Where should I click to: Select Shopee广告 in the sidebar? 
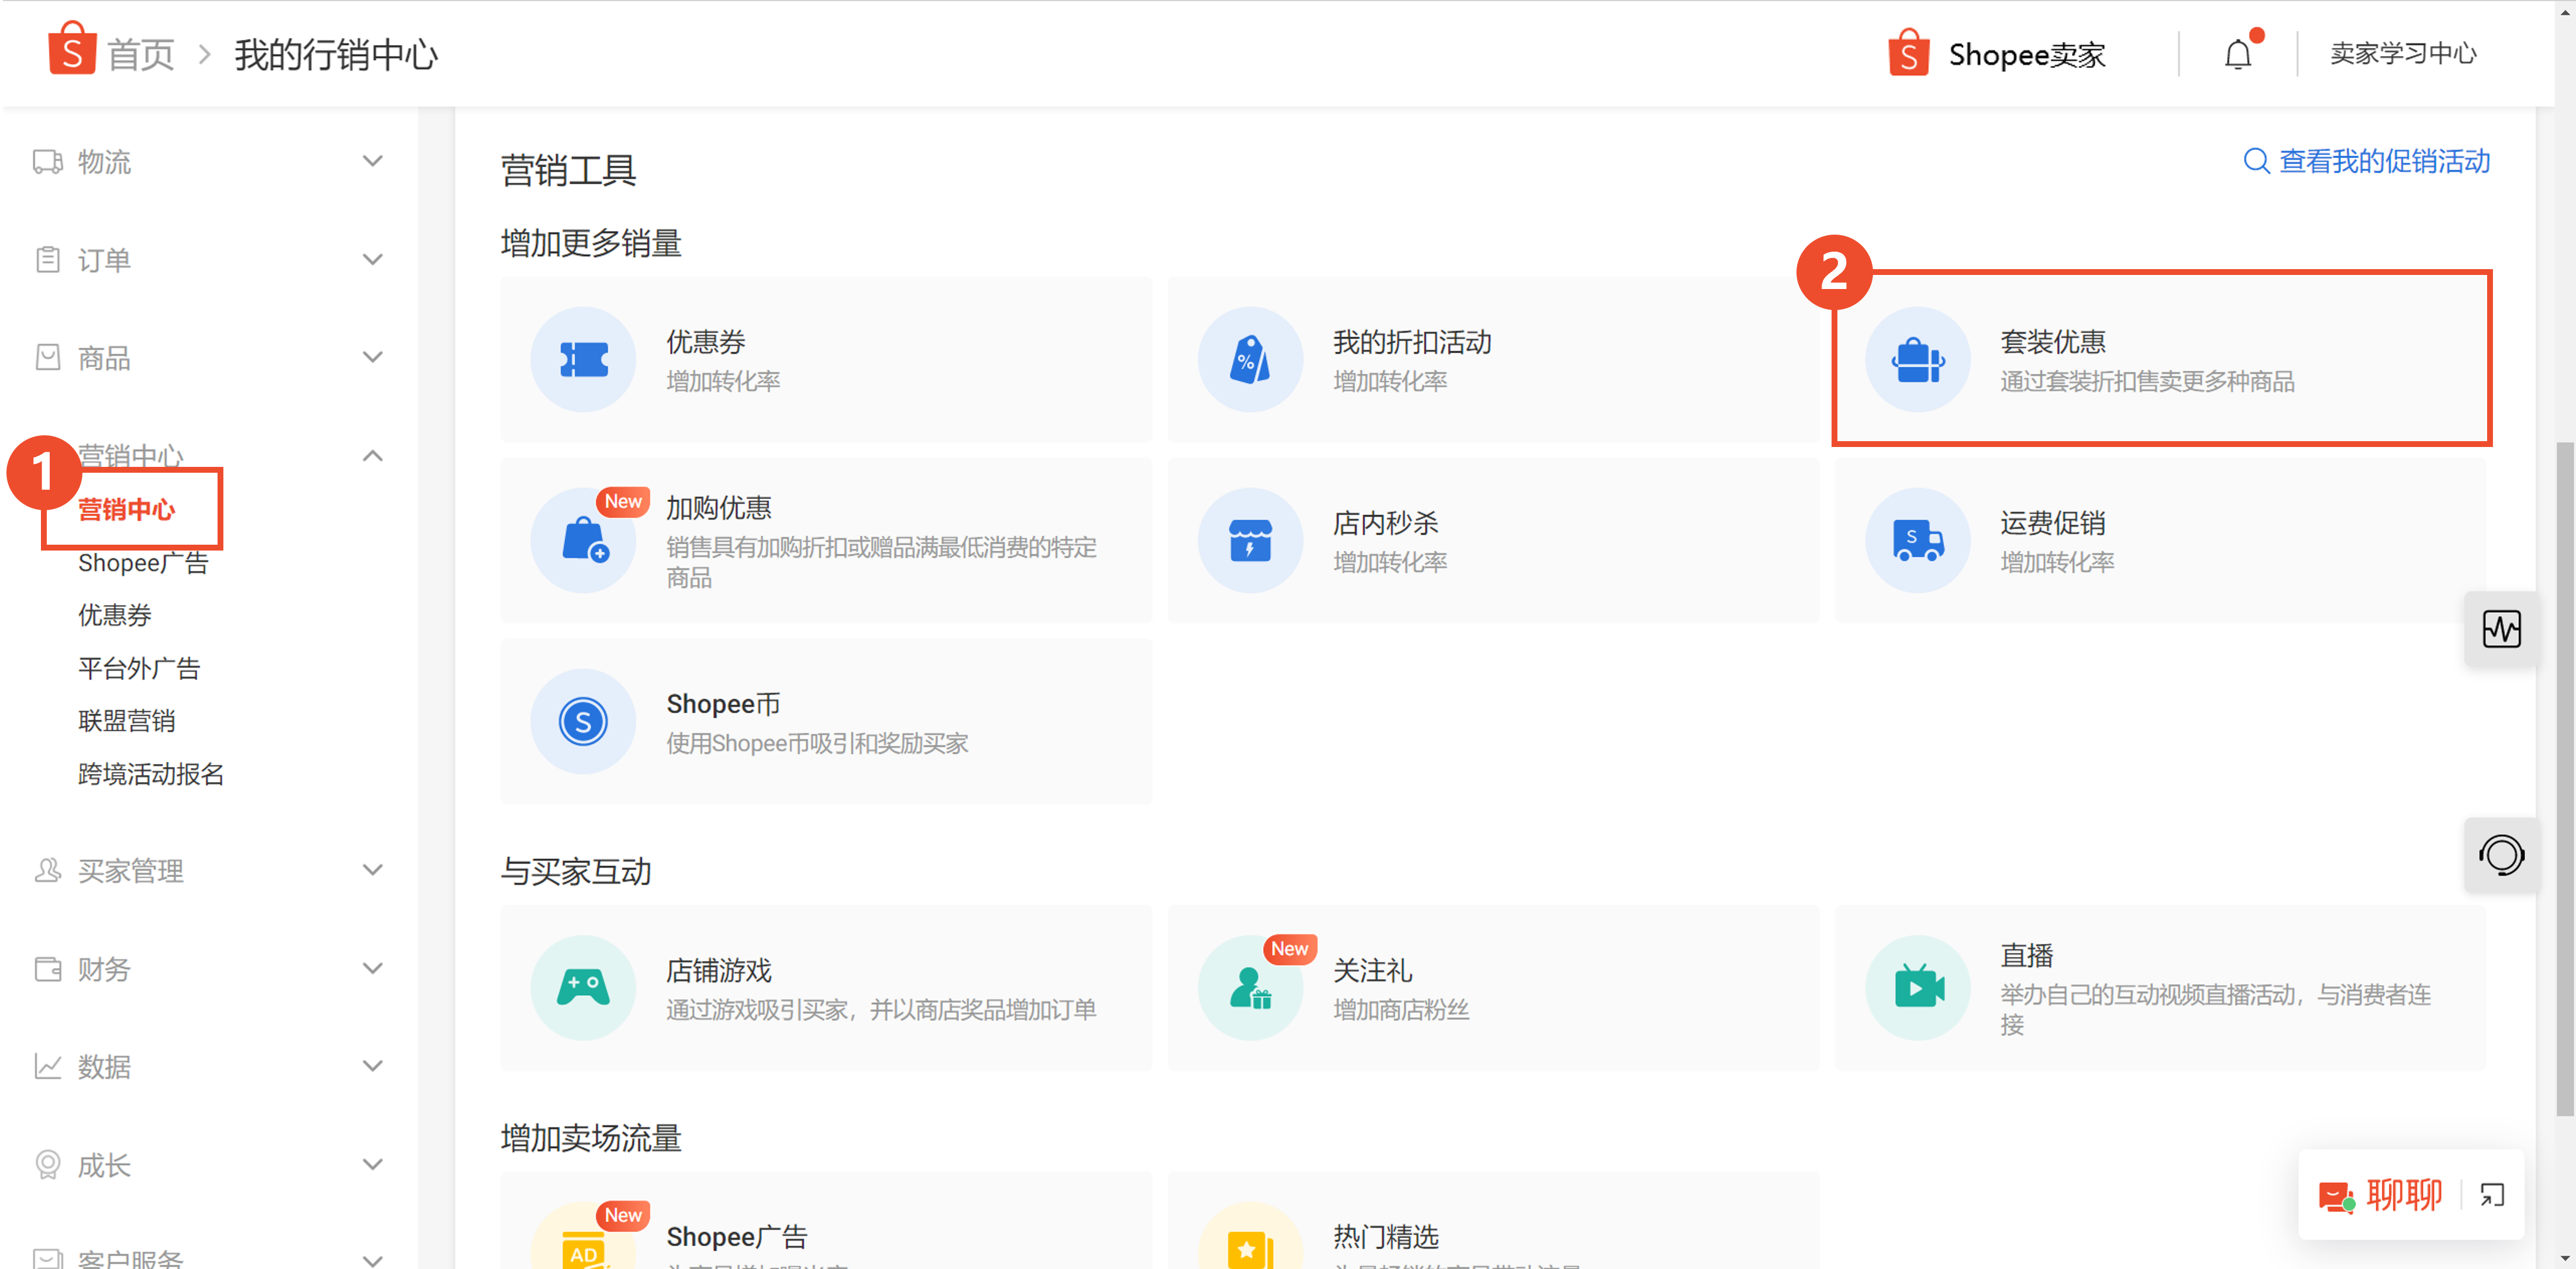(143, 562)
